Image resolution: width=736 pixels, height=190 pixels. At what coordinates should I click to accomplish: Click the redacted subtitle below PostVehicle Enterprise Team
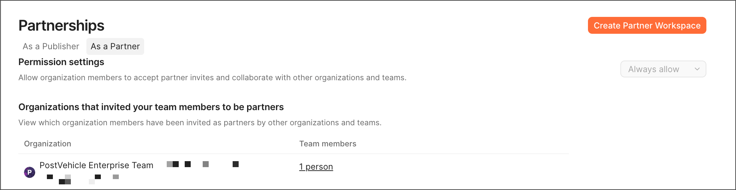[x=83, y=178]
